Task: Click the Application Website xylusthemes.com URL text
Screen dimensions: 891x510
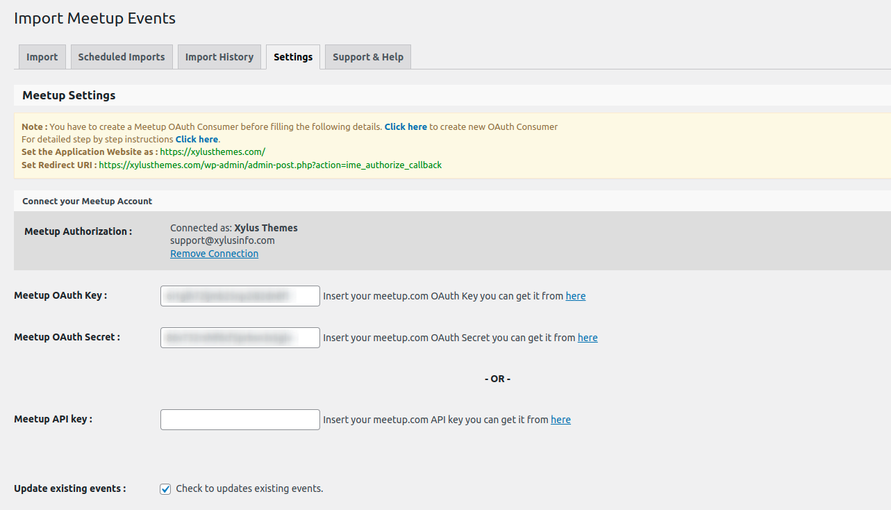Action: (213, 152)
